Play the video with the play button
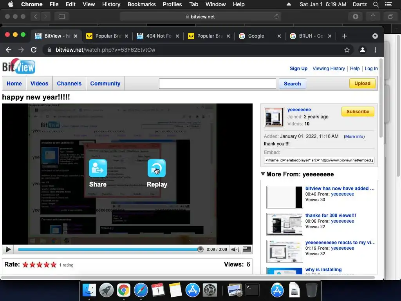The image size is (401, 301). pyautogui.click(x=8, y=249)
